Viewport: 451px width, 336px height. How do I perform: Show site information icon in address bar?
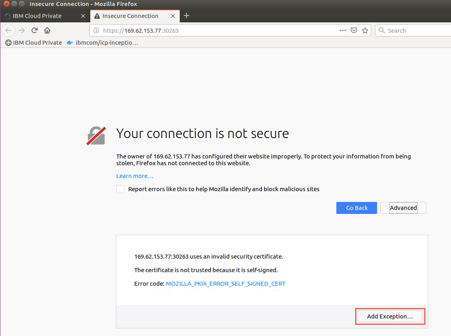click(96, 30)
